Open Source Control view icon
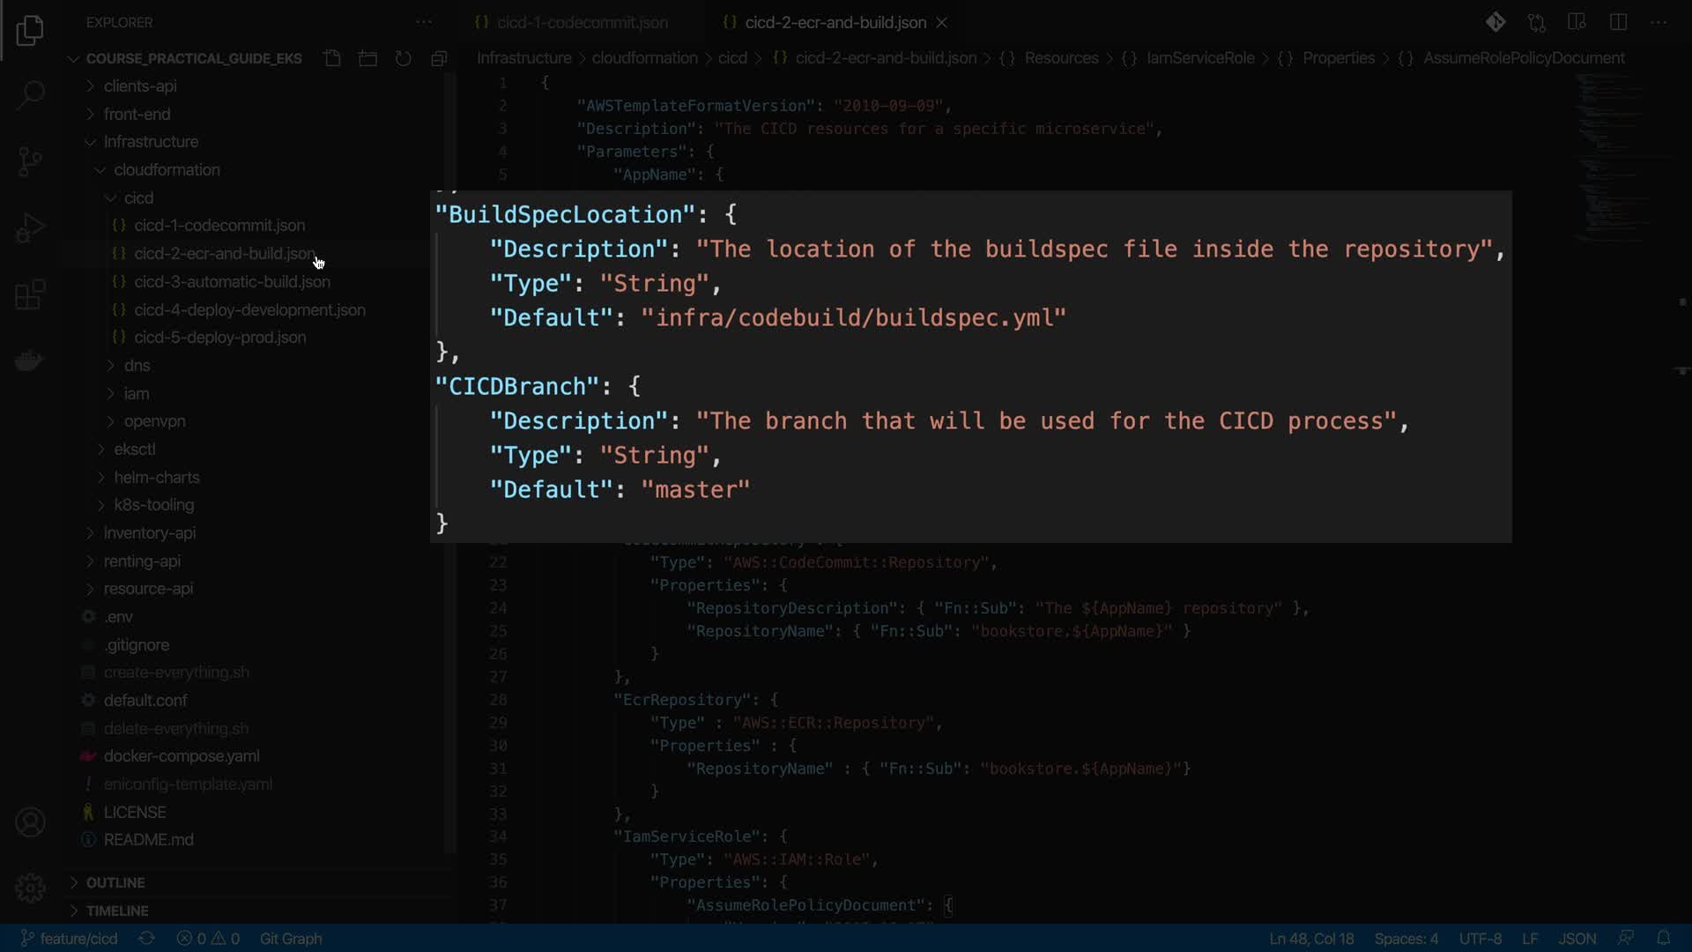 (30, 161)
